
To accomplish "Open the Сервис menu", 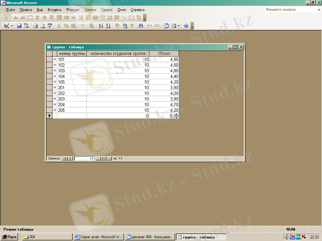I will click(107, 9).
